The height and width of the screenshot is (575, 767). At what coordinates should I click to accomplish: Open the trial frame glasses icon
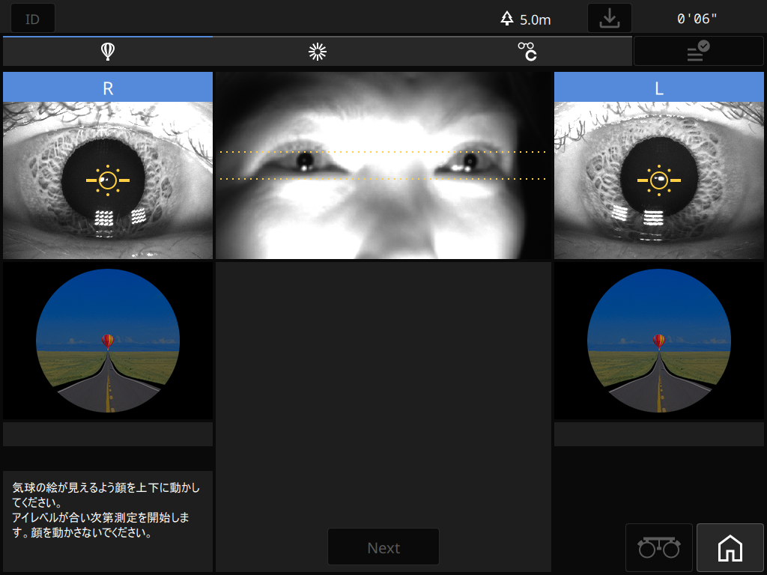click(x=659, y=548)
